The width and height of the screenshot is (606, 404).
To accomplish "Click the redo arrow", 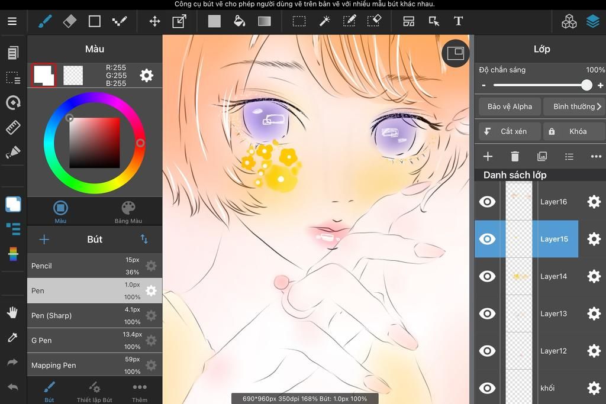I will (x=12, y=362).
